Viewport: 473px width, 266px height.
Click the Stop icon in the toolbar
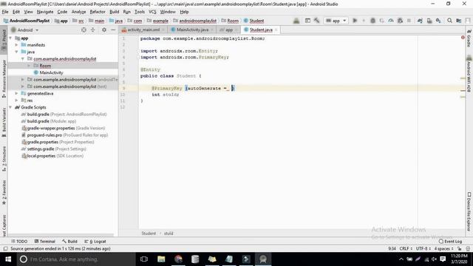tap(409, 21)
